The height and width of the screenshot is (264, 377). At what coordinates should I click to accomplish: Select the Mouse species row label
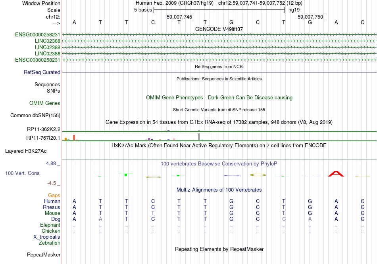[52, 213]
